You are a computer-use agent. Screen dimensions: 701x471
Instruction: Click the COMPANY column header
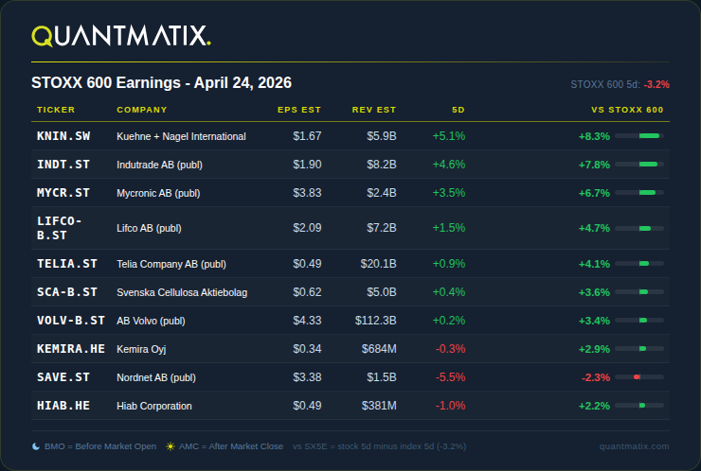pyautogui.click(x=142, y=110)
